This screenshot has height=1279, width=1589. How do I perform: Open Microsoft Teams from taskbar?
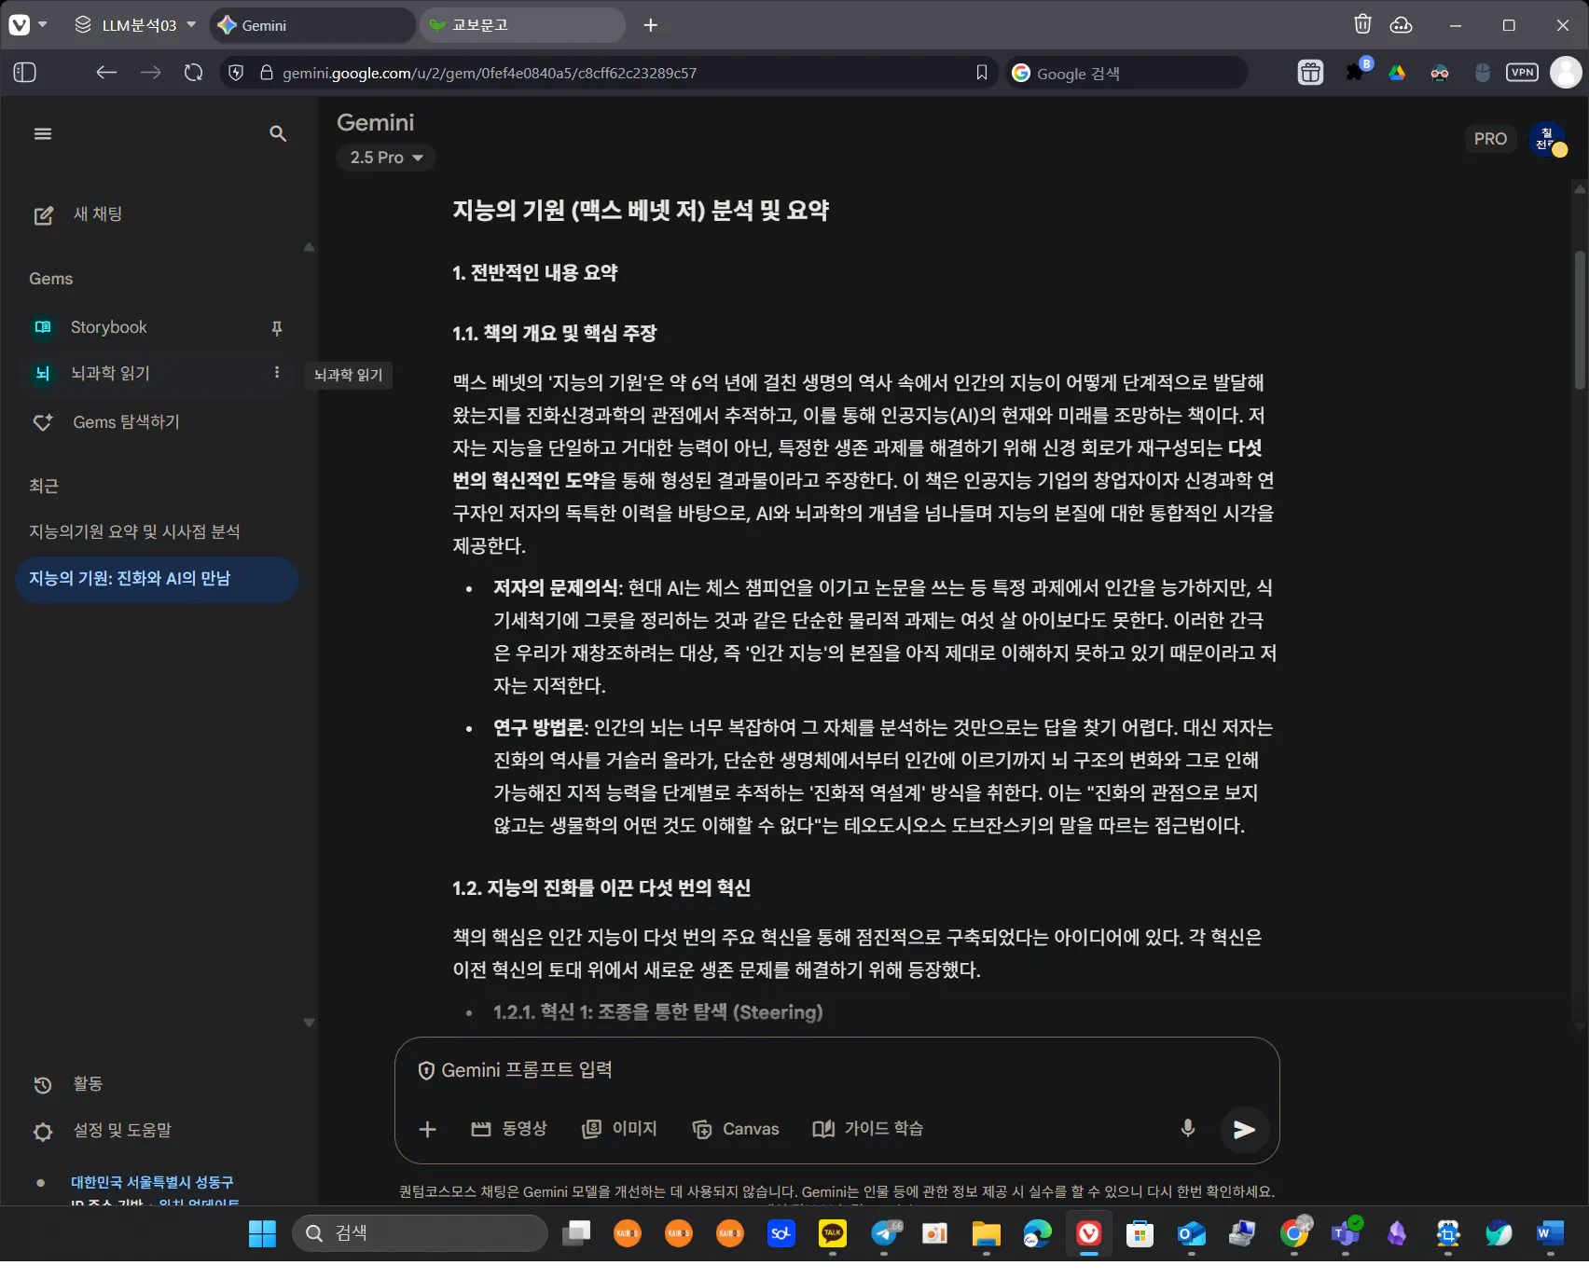tap(1346, 1234)
